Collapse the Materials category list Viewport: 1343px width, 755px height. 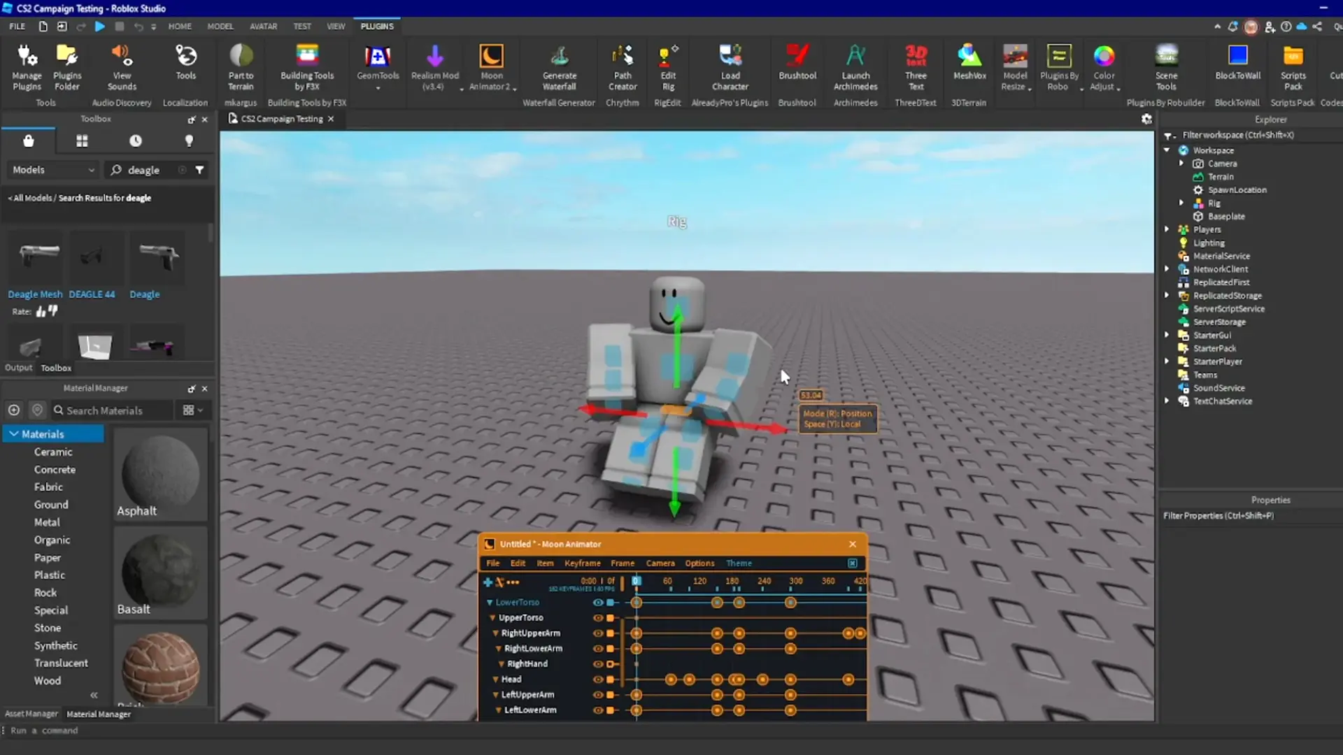pos(14,434)
